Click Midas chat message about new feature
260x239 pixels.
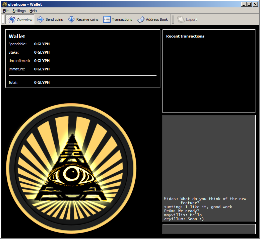coord(205,201)
